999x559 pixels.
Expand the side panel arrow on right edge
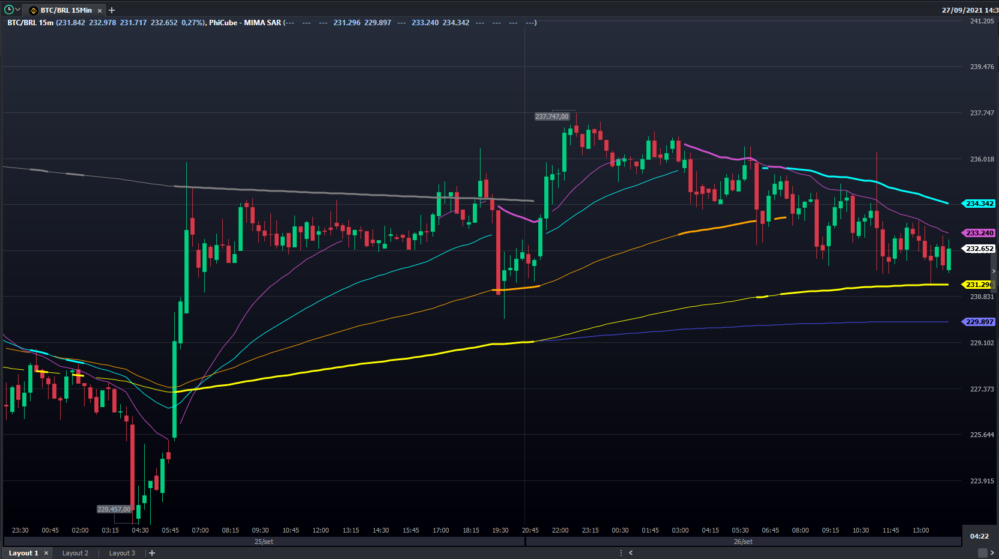tap(994, 271)
